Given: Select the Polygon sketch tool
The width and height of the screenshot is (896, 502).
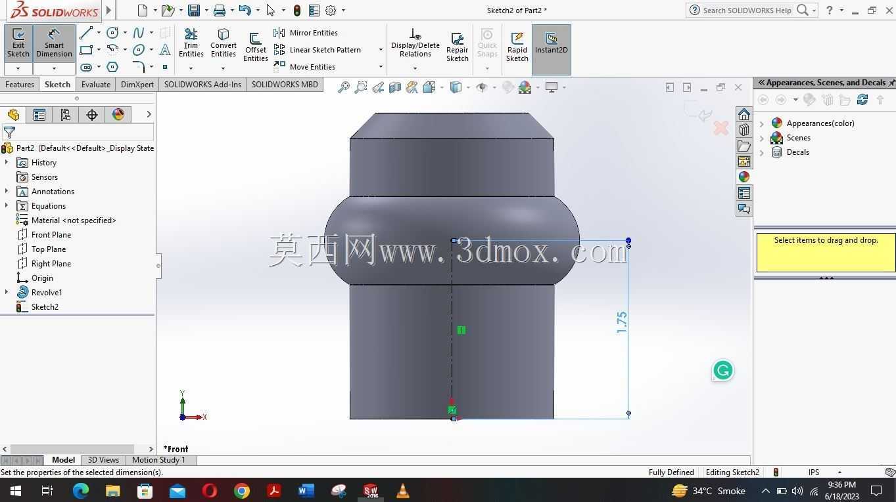Looking at the screenshot, I should (x=112, y=67).
